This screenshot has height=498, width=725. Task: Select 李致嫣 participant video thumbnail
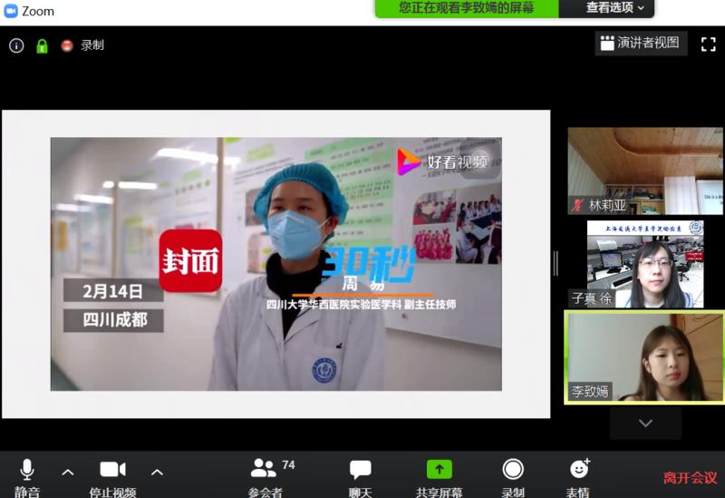pos(644,357)
